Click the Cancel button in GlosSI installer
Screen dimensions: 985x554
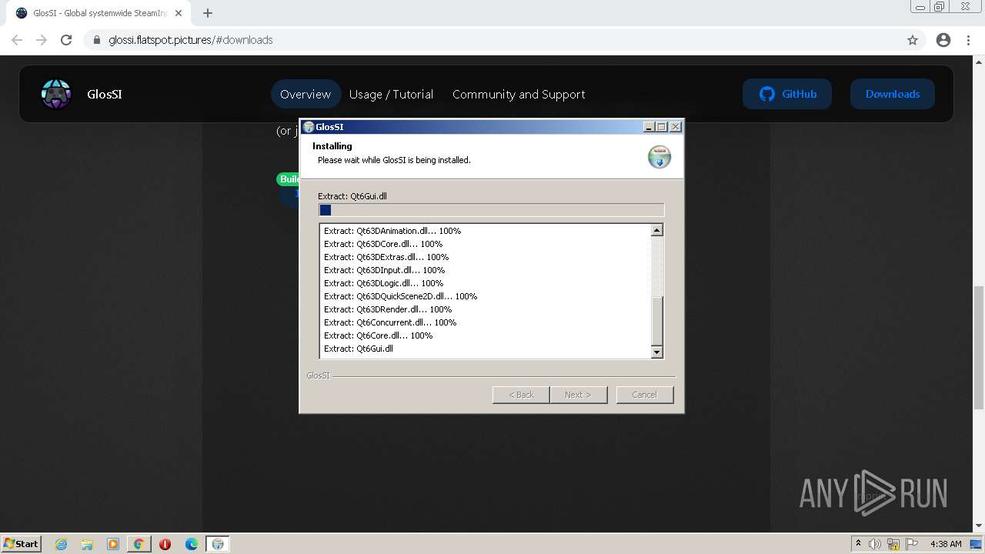[x=645, y=395]
